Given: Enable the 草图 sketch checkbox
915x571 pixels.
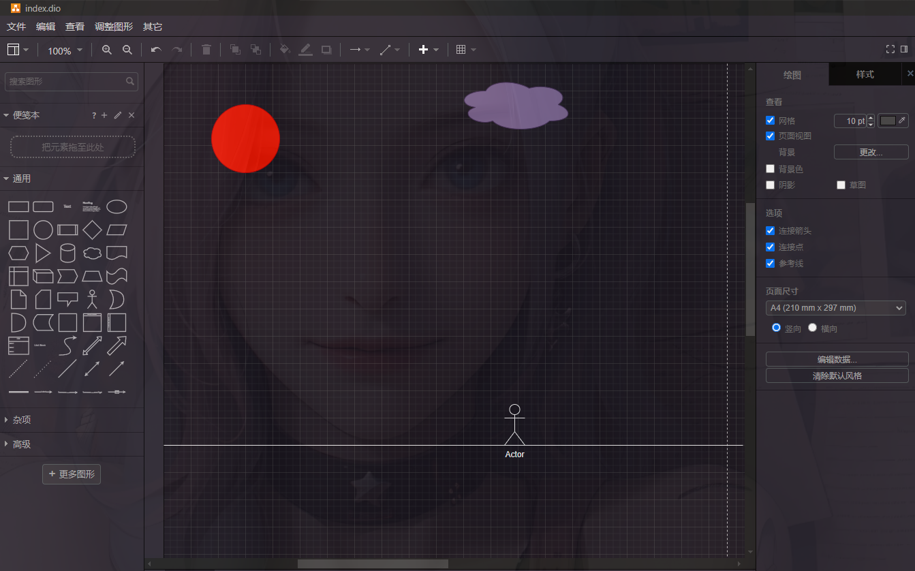Looking at the screenshot, I should pos(841,185).
